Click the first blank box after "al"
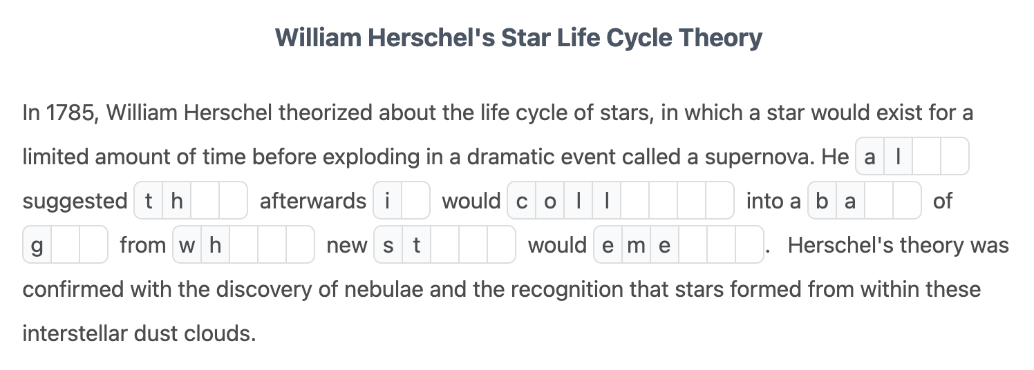 pyautogui.click(x=926, y=157)
